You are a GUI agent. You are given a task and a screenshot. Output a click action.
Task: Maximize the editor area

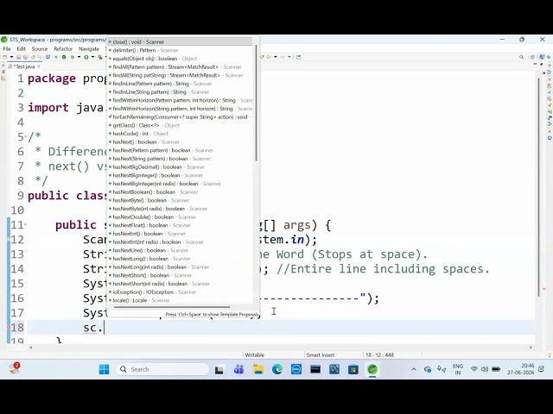pos(542,65)
